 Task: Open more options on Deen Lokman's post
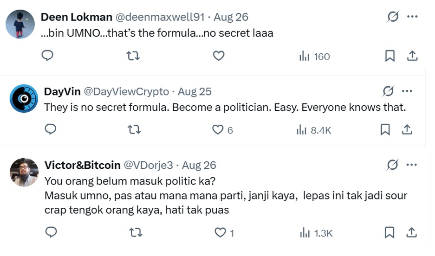coord(412,17)
